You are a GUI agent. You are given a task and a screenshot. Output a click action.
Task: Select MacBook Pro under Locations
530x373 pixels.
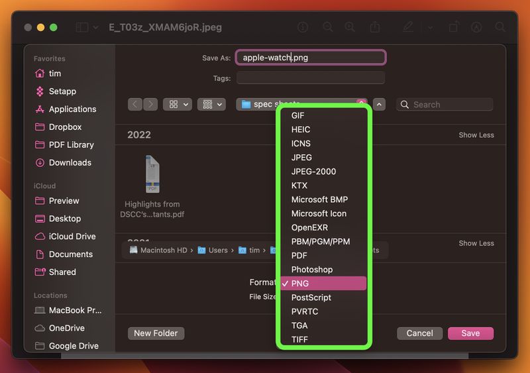tap(70, 310)
